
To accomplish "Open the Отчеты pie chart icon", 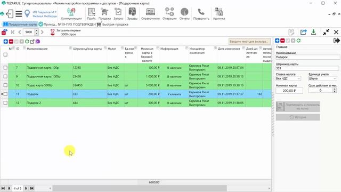I will [184, 12].
